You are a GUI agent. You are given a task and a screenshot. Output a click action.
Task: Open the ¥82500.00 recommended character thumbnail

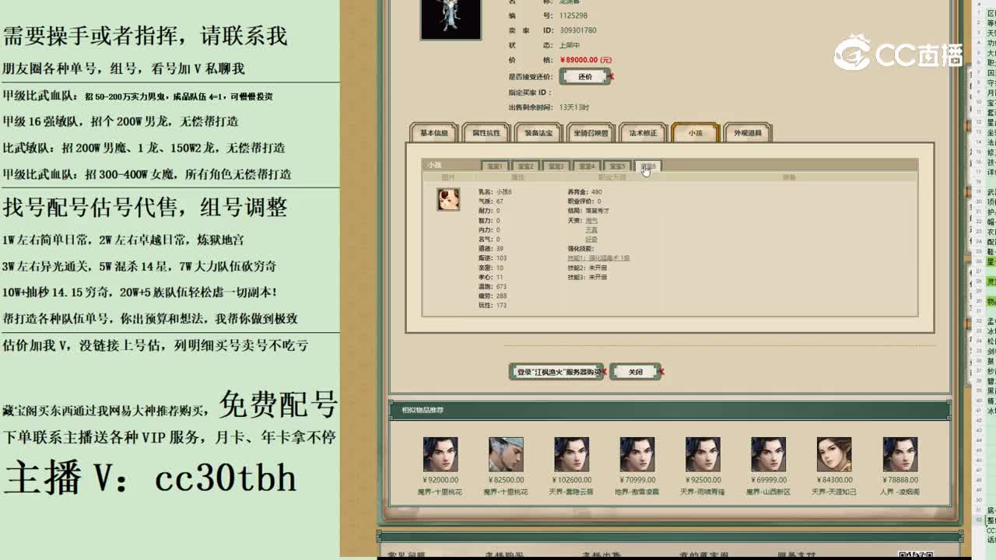click(506, 454)
